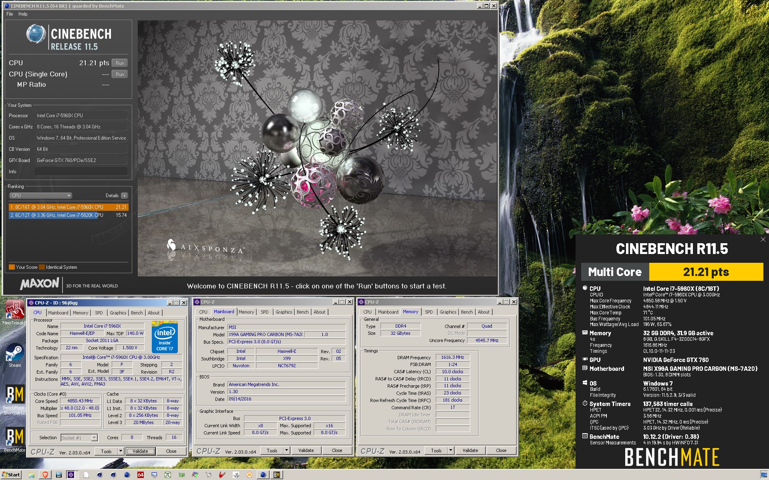Click the 21.21 pts Multi Core score

[x=706, y=272]
